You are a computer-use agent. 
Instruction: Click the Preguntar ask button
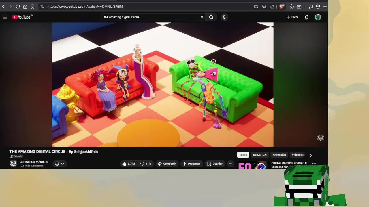click(x=192, y=164)
